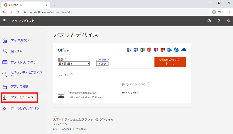Image resolution: width=233 pixels, height=134 pixels.
Task: Go back in browser history
Action: point(4,12)
